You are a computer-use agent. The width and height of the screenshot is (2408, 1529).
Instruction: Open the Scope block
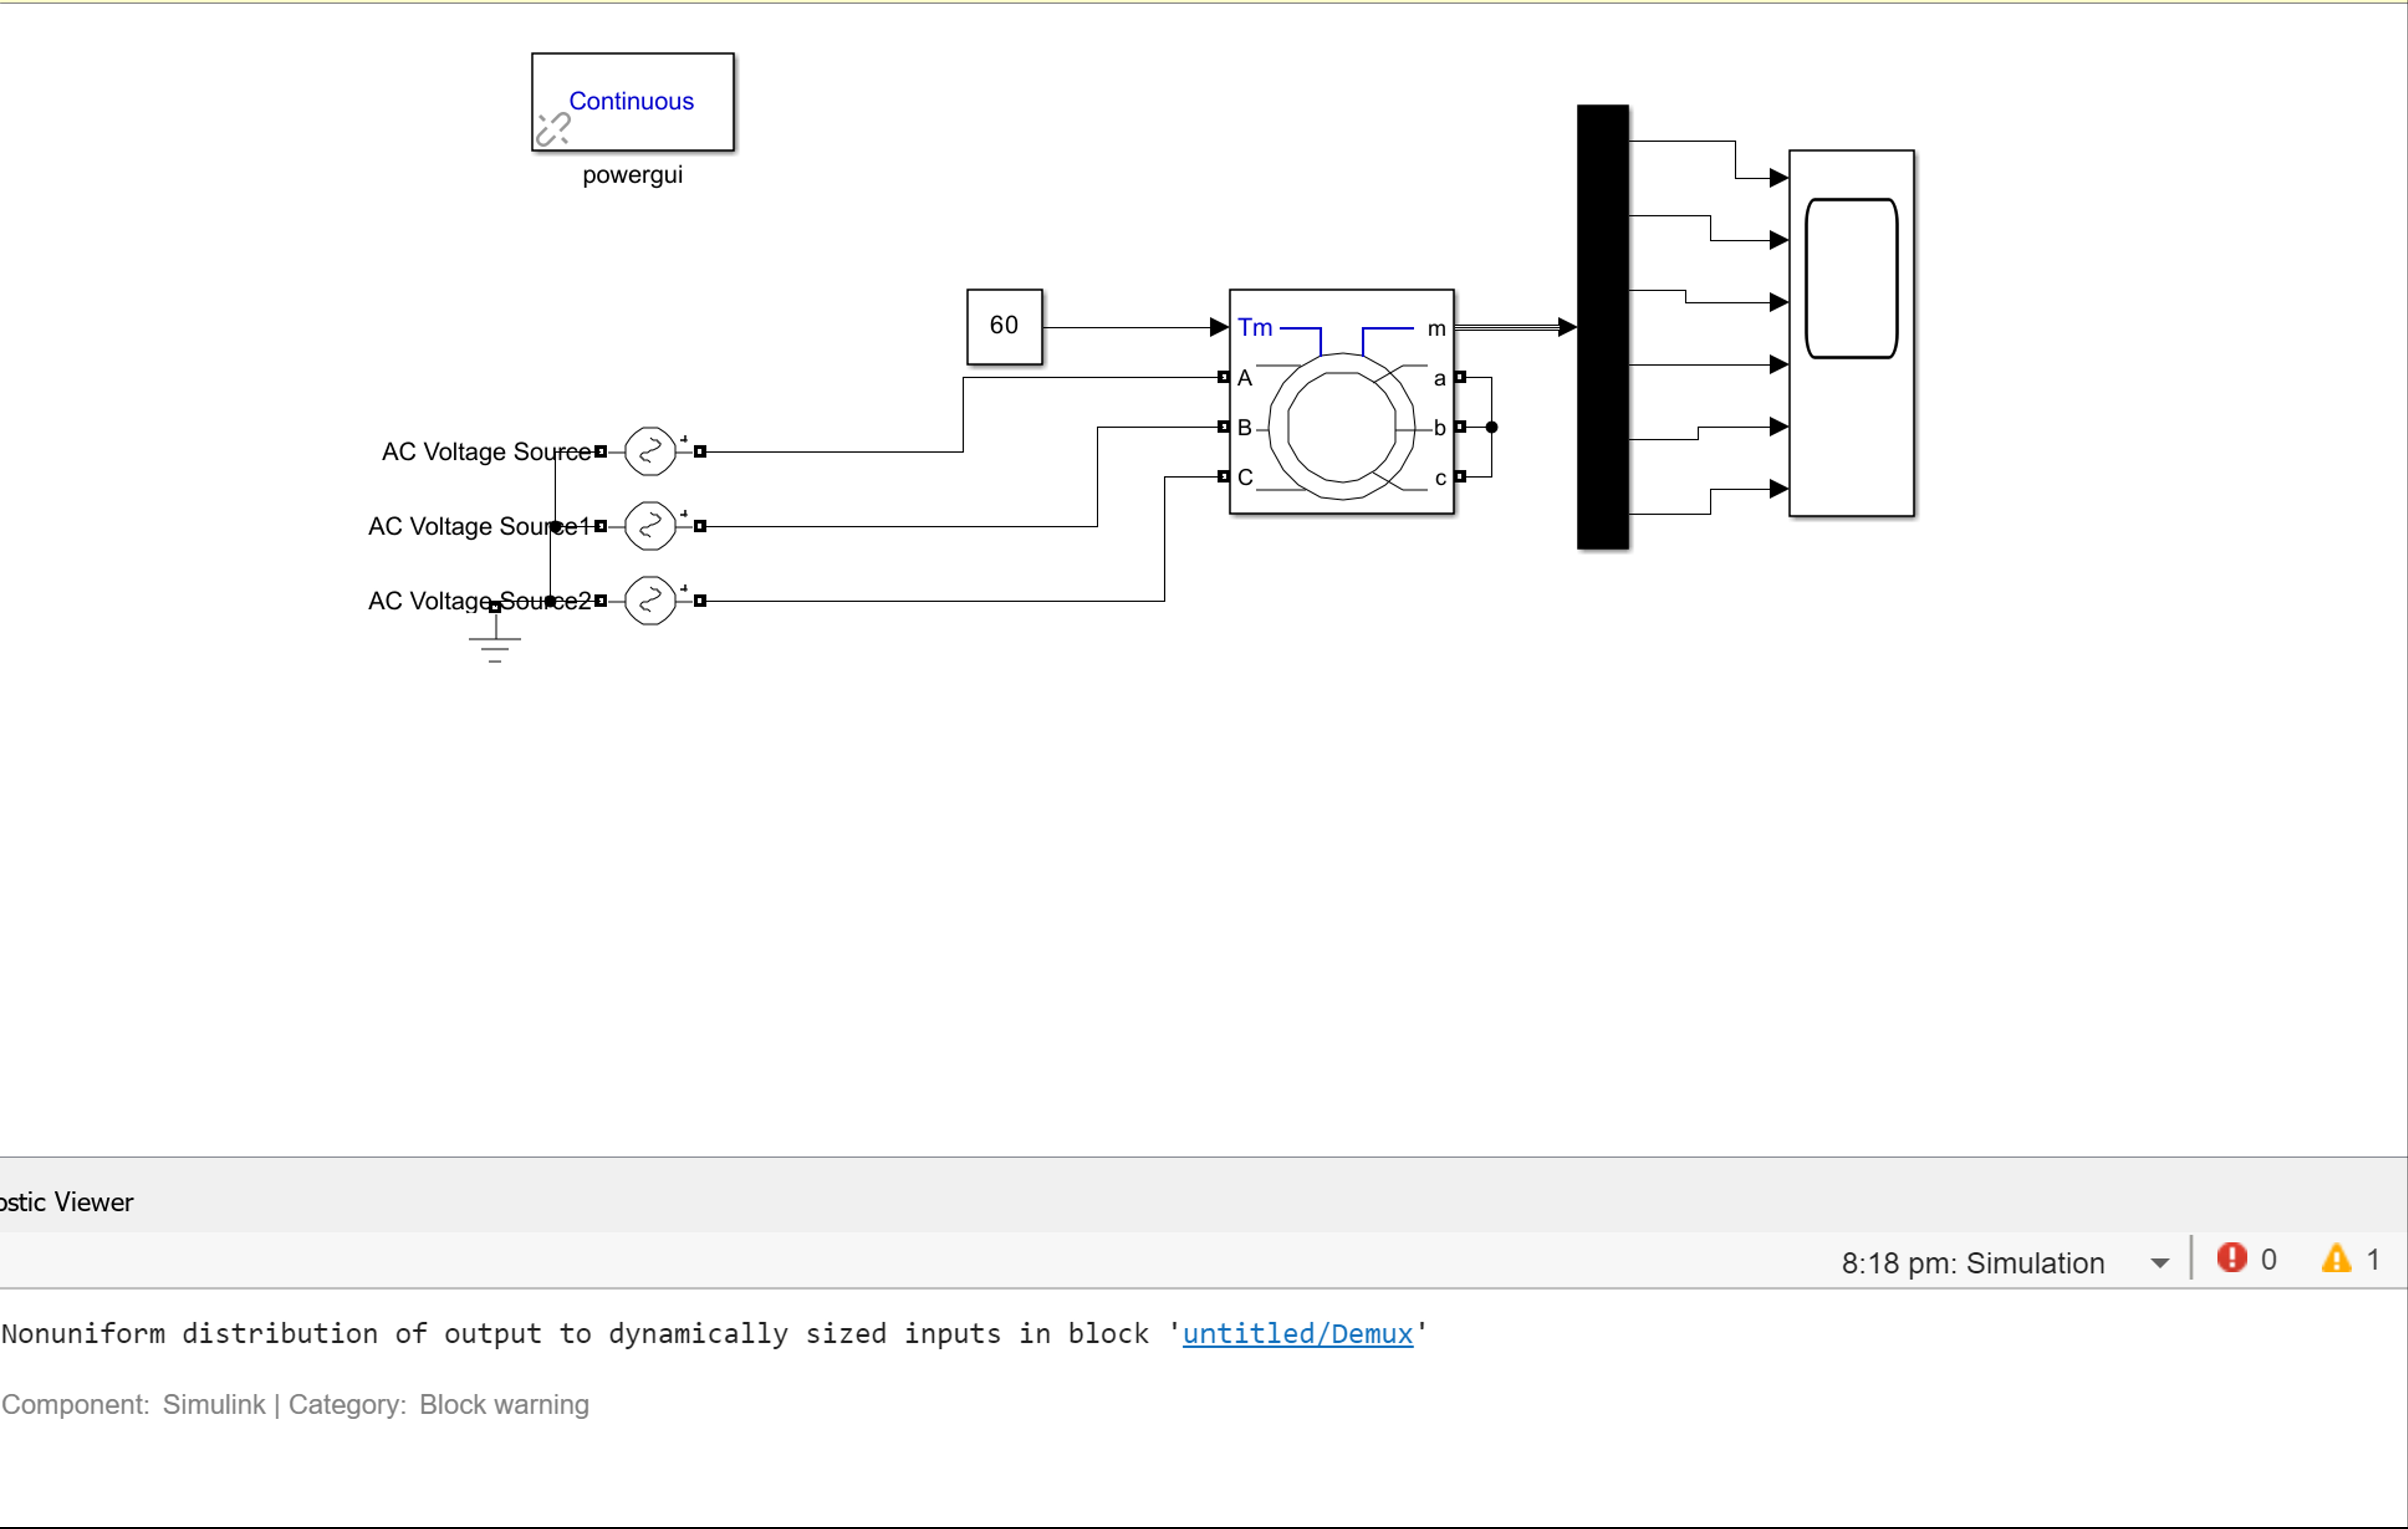point(1851,333)
